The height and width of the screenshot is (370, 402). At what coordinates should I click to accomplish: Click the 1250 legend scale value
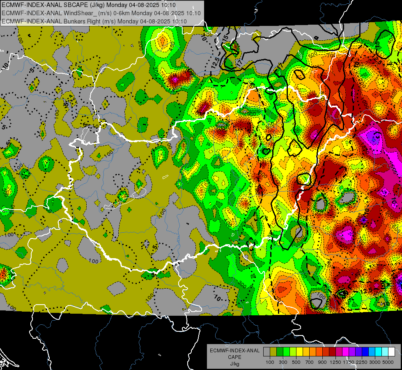(x=335, y=362)
